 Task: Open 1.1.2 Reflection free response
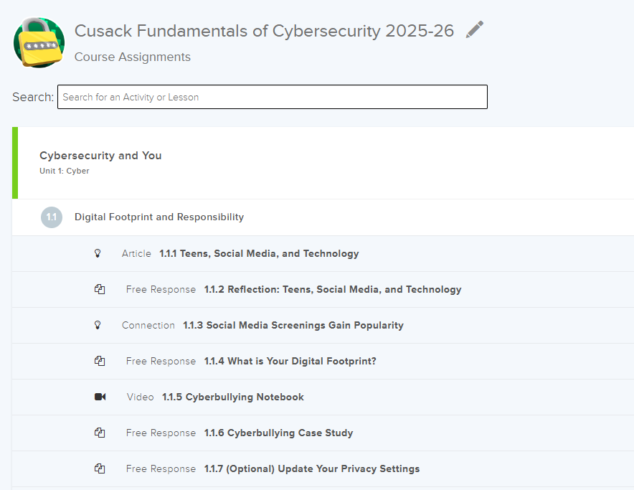[x=333, y=289]
